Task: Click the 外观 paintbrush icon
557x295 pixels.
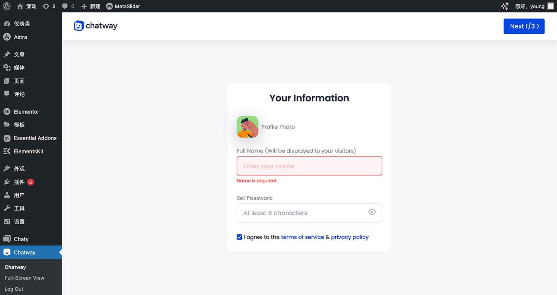Action: (x=7, y=169)
